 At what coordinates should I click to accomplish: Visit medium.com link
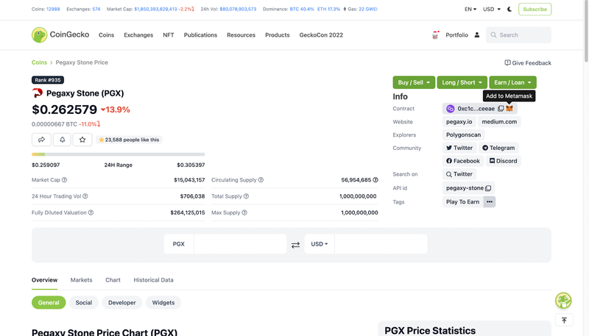tap(499, 121)
